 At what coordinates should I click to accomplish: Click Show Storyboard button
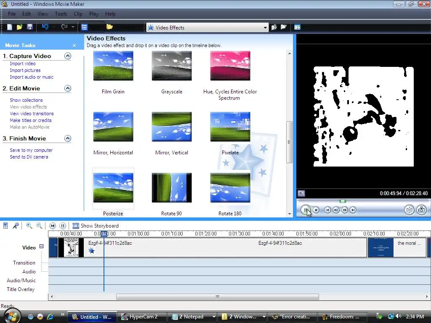click(x=96, y=226)
